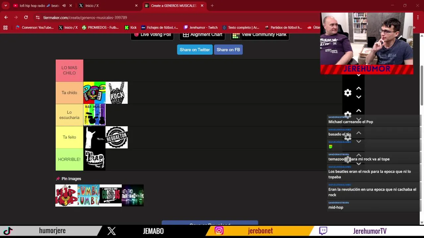Select the Musica Electronica image
The height and width of the screenshot is (238, 424).
point(133,195)
